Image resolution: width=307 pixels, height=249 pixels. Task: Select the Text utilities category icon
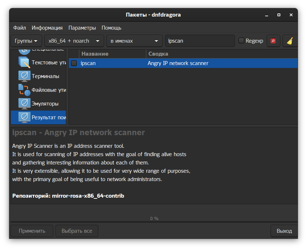(24, 63)
